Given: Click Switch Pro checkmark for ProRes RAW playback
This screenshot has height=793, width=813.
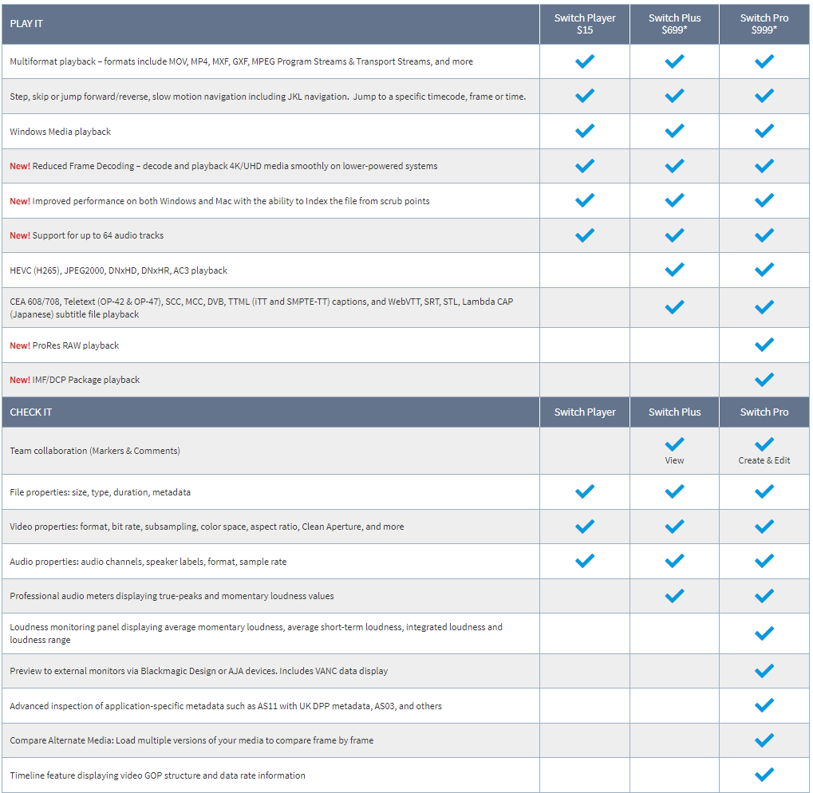Looking at the screenshot, I should [764, 345].
